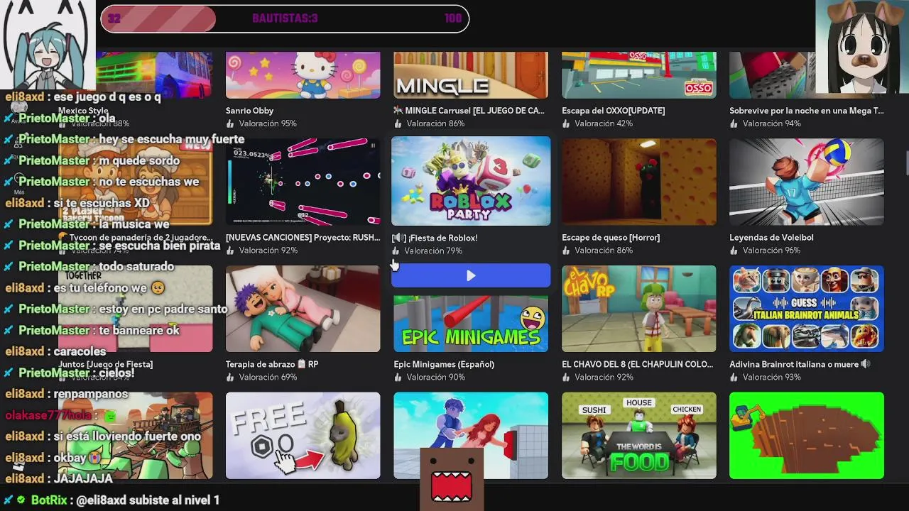Click chat message 'si está lloviendo fuerte ono'

click(x=127, y=436)
